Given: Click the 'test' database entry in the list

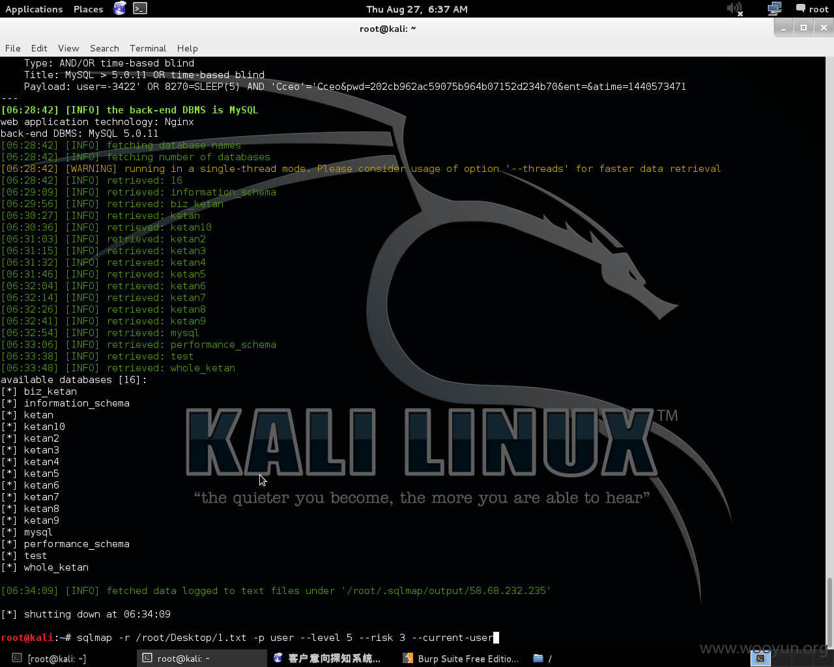Looking at the screenshot, I should (x=35, y=556).
